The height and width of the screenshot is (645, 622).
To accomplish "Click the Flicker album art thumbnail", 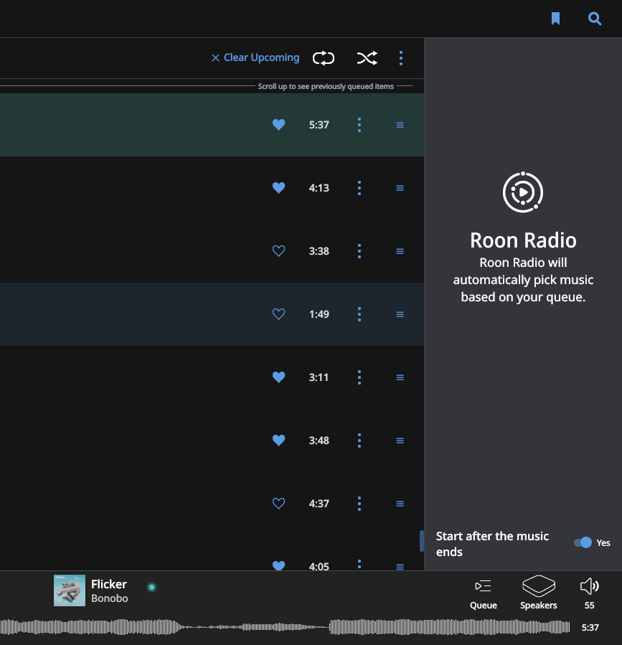I will (x=70, y=590).
